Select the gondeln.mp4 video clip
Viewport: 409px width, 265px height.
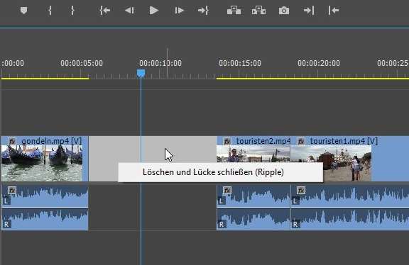click(x=45, y=159)
